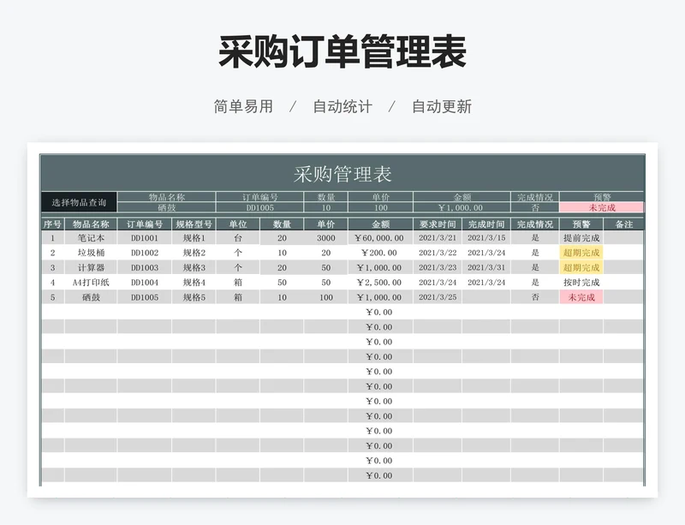Image resolution: width=685 pixels, height=525 pixels.
Task: Select DD1005 in the query result row
Action: (x=260, y=207)
